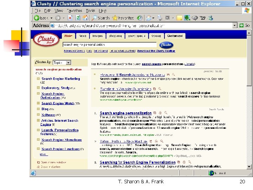Image resolution: width=253 pixels, height=190 pixels.
Task: Click Show in clusters option
Action: [49, 167]
